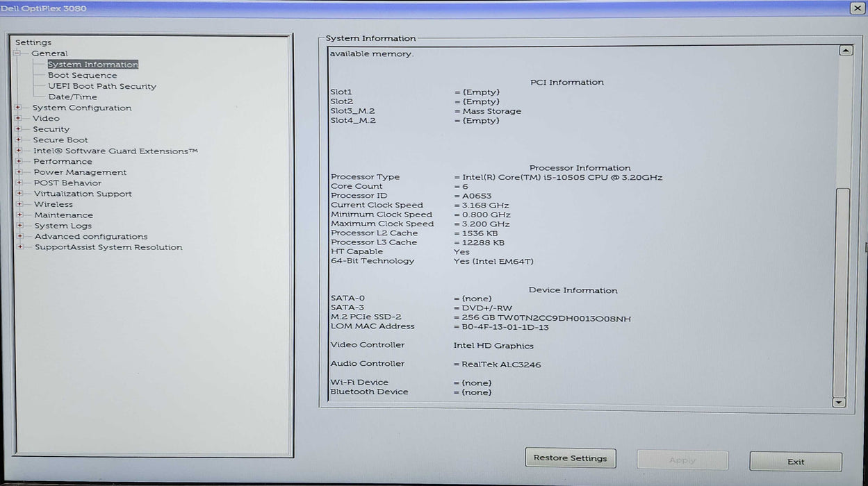Click the Apply button
This screenshot has height=486, width=868.
pos(682,460)
